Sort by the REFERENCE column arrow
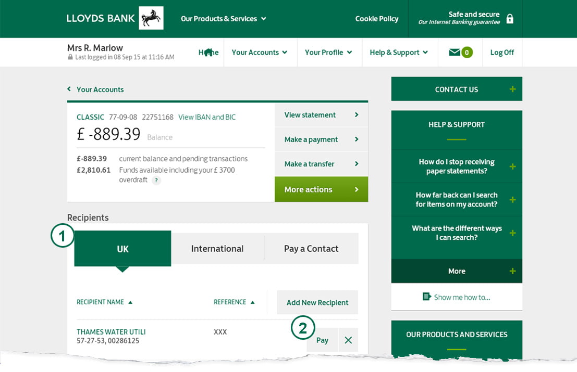 pos(253,301)
